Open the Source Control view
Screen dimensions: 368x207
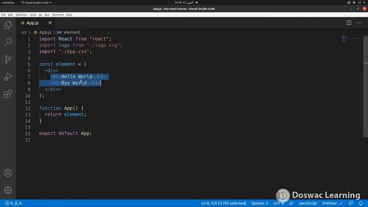coord(7,59)
